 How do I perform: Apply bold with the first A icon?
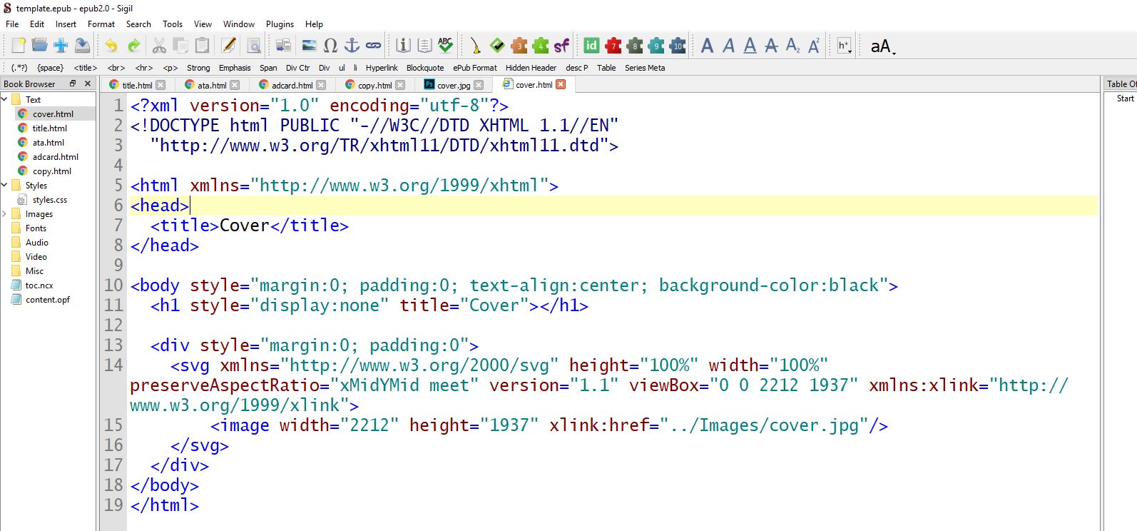pos(707,46)
